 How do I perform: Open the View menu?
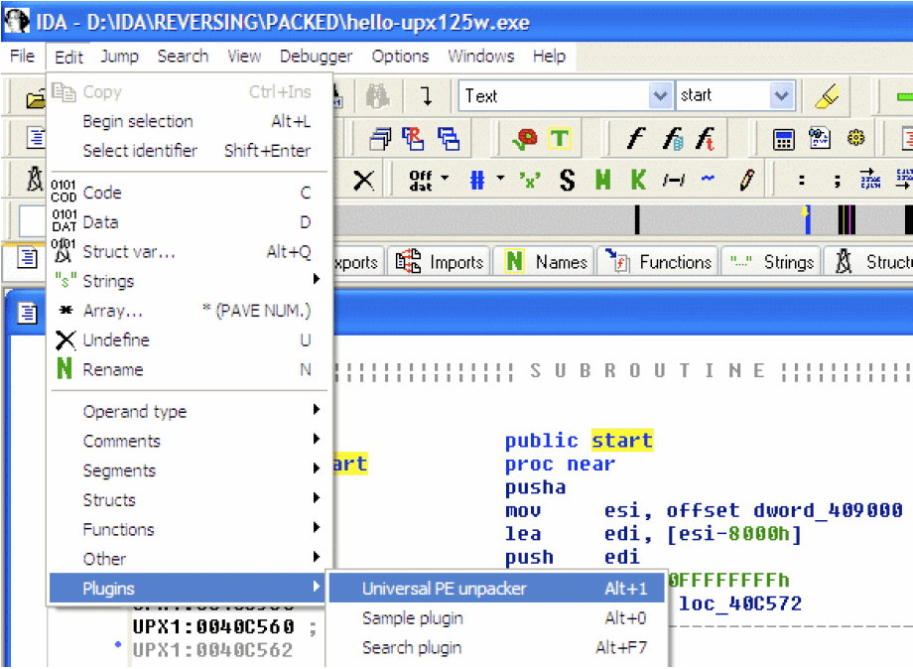tap(244, 56)
